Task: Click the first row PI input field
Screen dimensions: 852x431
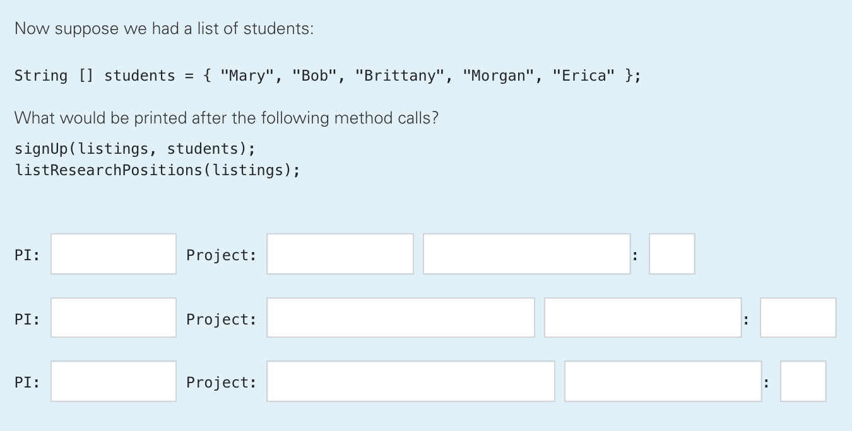Action: pyautogui.click(x=113, y=254)
